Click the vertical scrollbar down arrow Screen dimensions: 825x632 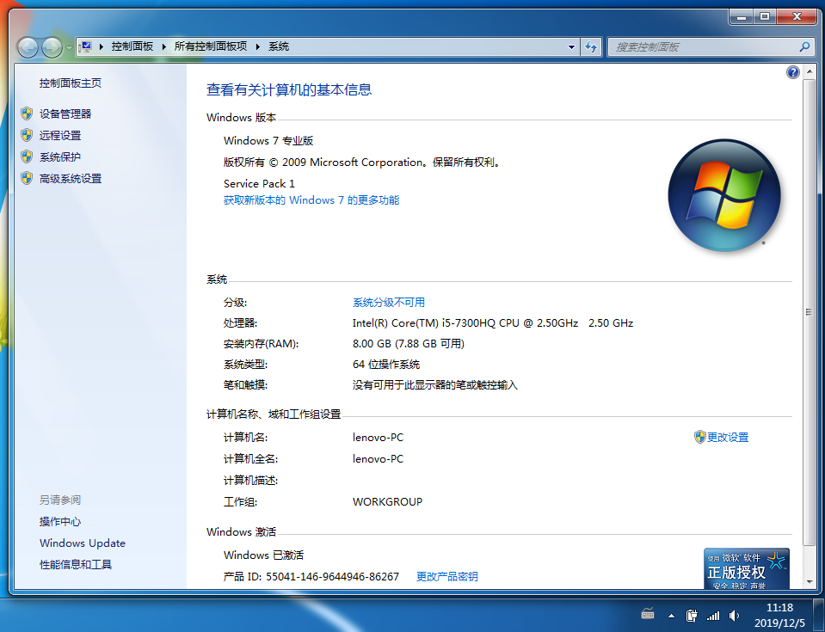pos(808,583)
